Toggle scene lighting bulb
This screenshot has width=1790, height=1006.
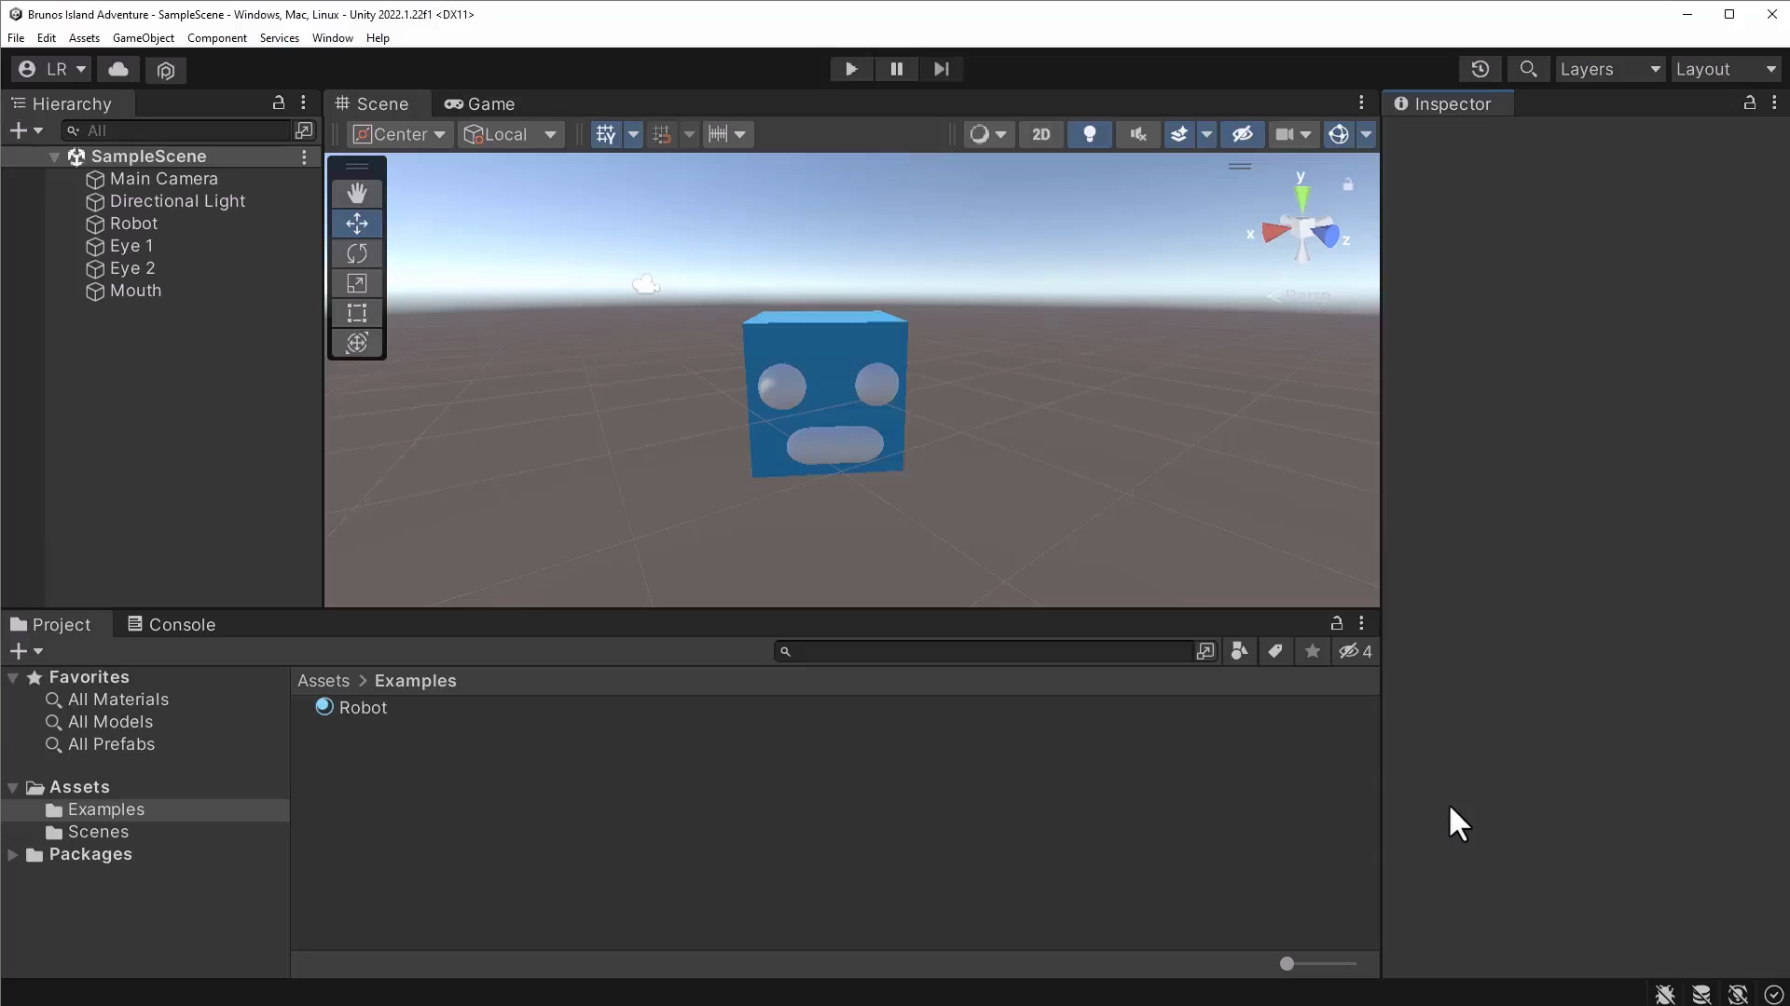pyautogui.click(x=1089, y=134)
